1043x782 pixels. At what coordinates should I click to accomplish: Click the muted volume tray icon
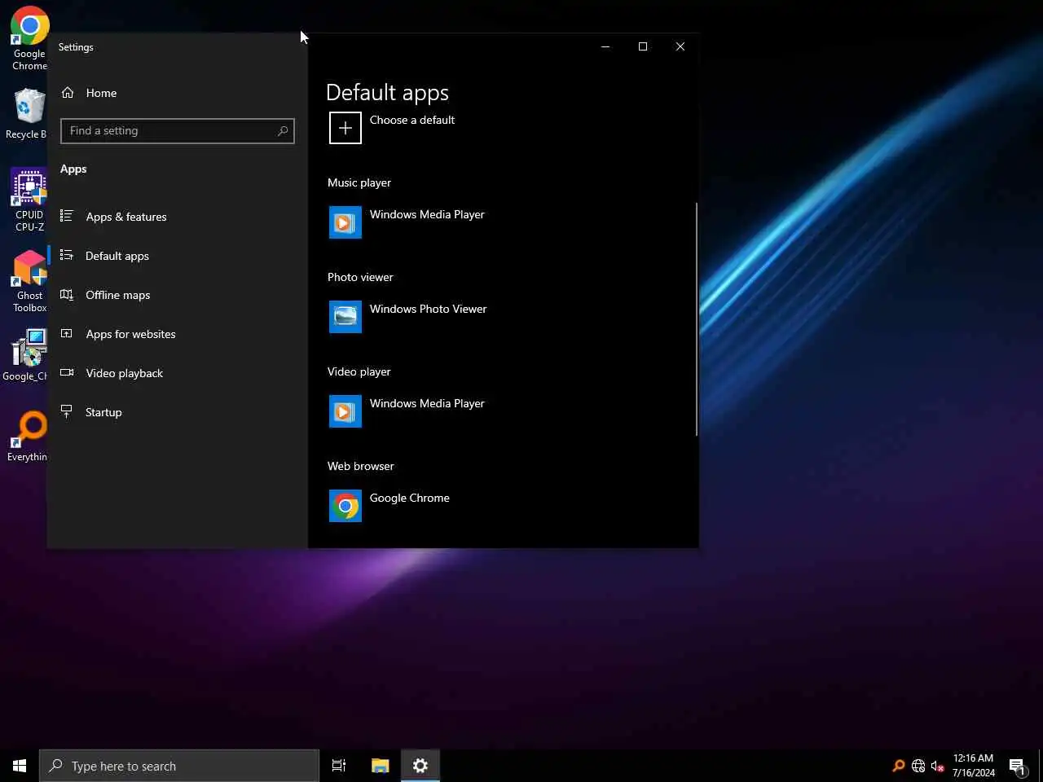point(937,766)
